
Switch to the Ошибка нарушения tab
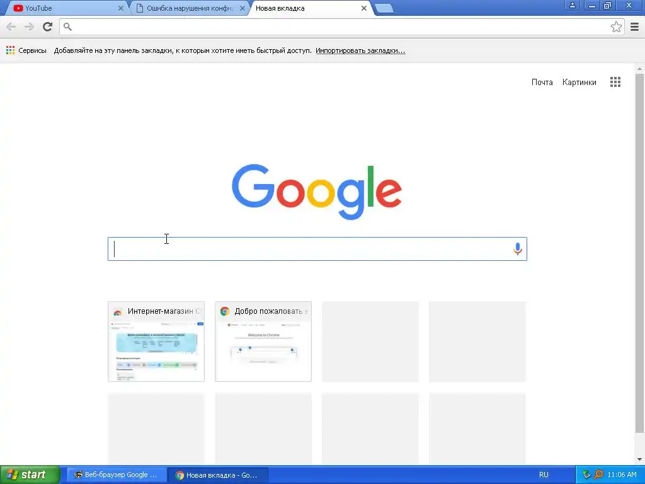click(189, 8)
